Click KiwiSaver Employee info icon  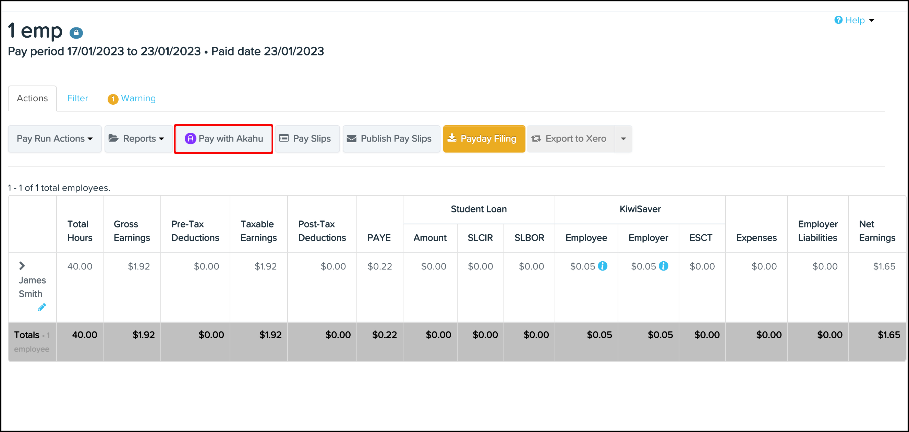click(x=603, y=266)
